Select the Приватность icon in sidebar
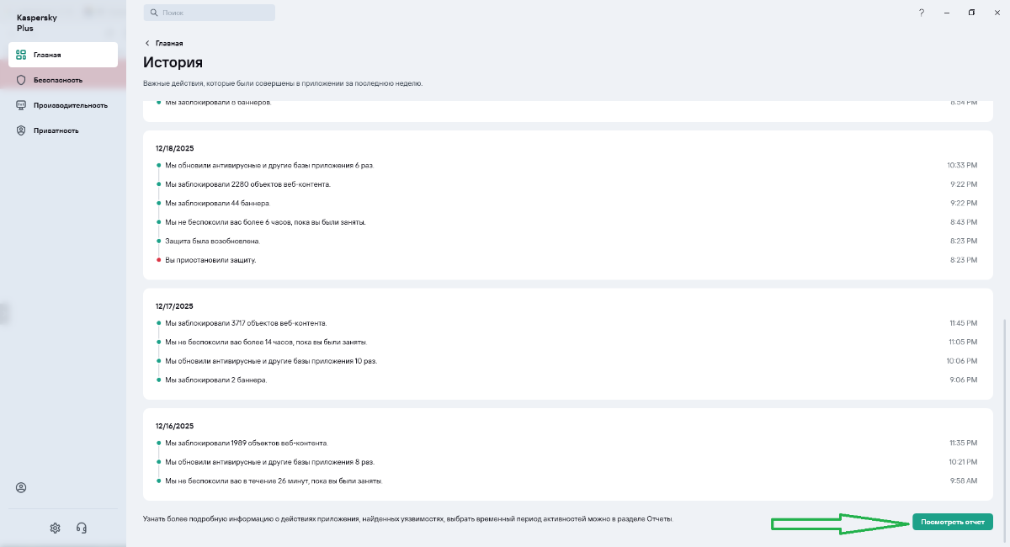 (21, 130)
